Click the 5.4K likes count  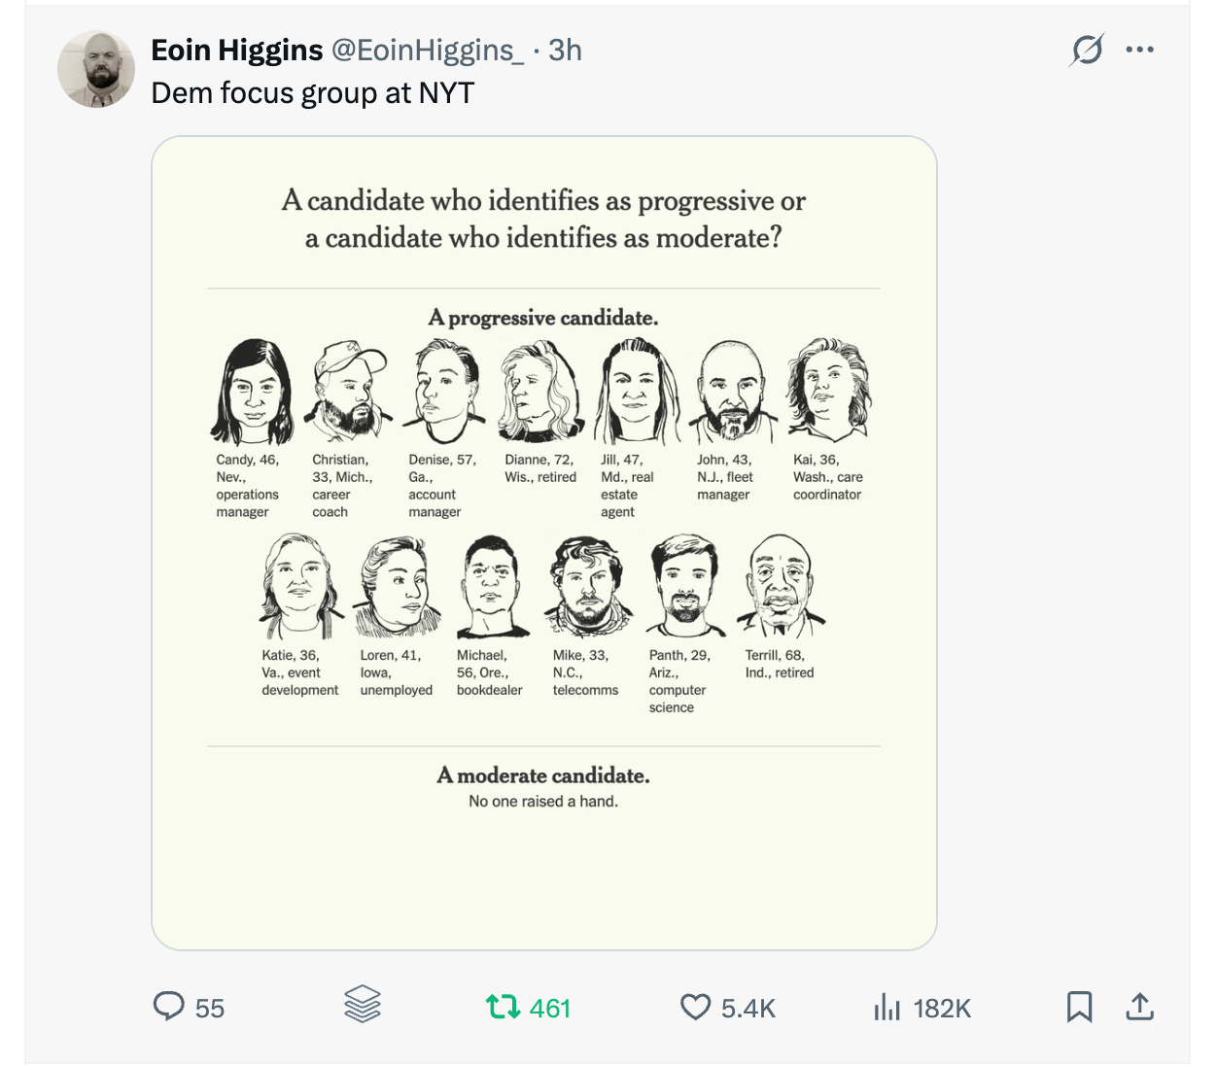point(748,1009)
